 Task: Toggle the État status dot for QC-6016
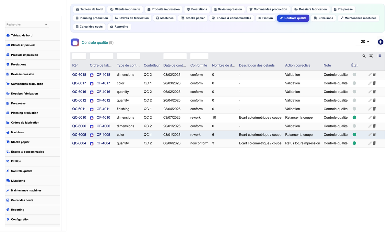pyautogui.click(x=354, y=92)
